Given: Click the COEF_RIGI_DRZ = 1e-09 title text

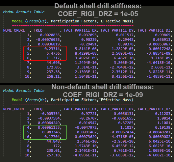Looking at the screenshot, I should tap(103, 95).
